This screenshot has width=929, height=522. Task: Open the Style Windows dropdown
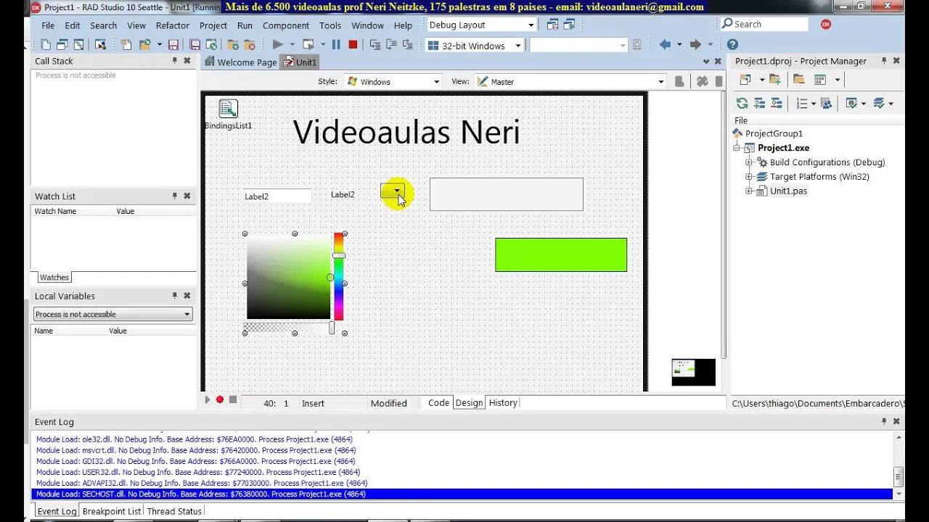click(x=436, y=82)
